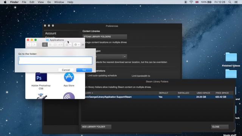
Task: Sort by the DEFAULT column header
Action: point(163,93)
